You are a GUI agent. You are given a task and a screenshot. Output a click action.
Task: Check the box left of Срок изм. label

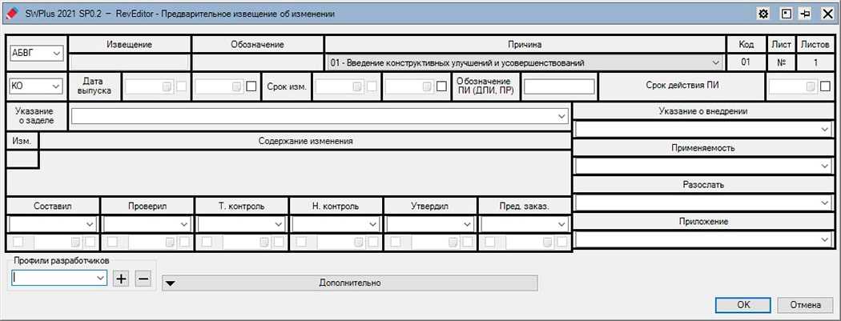(251, 86)
